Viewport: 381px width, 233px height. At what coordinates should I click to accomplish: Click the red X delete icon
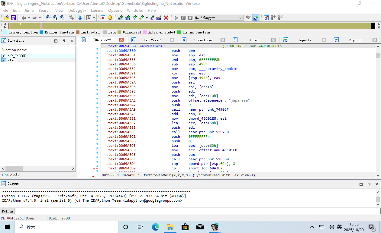pos(166,18)
